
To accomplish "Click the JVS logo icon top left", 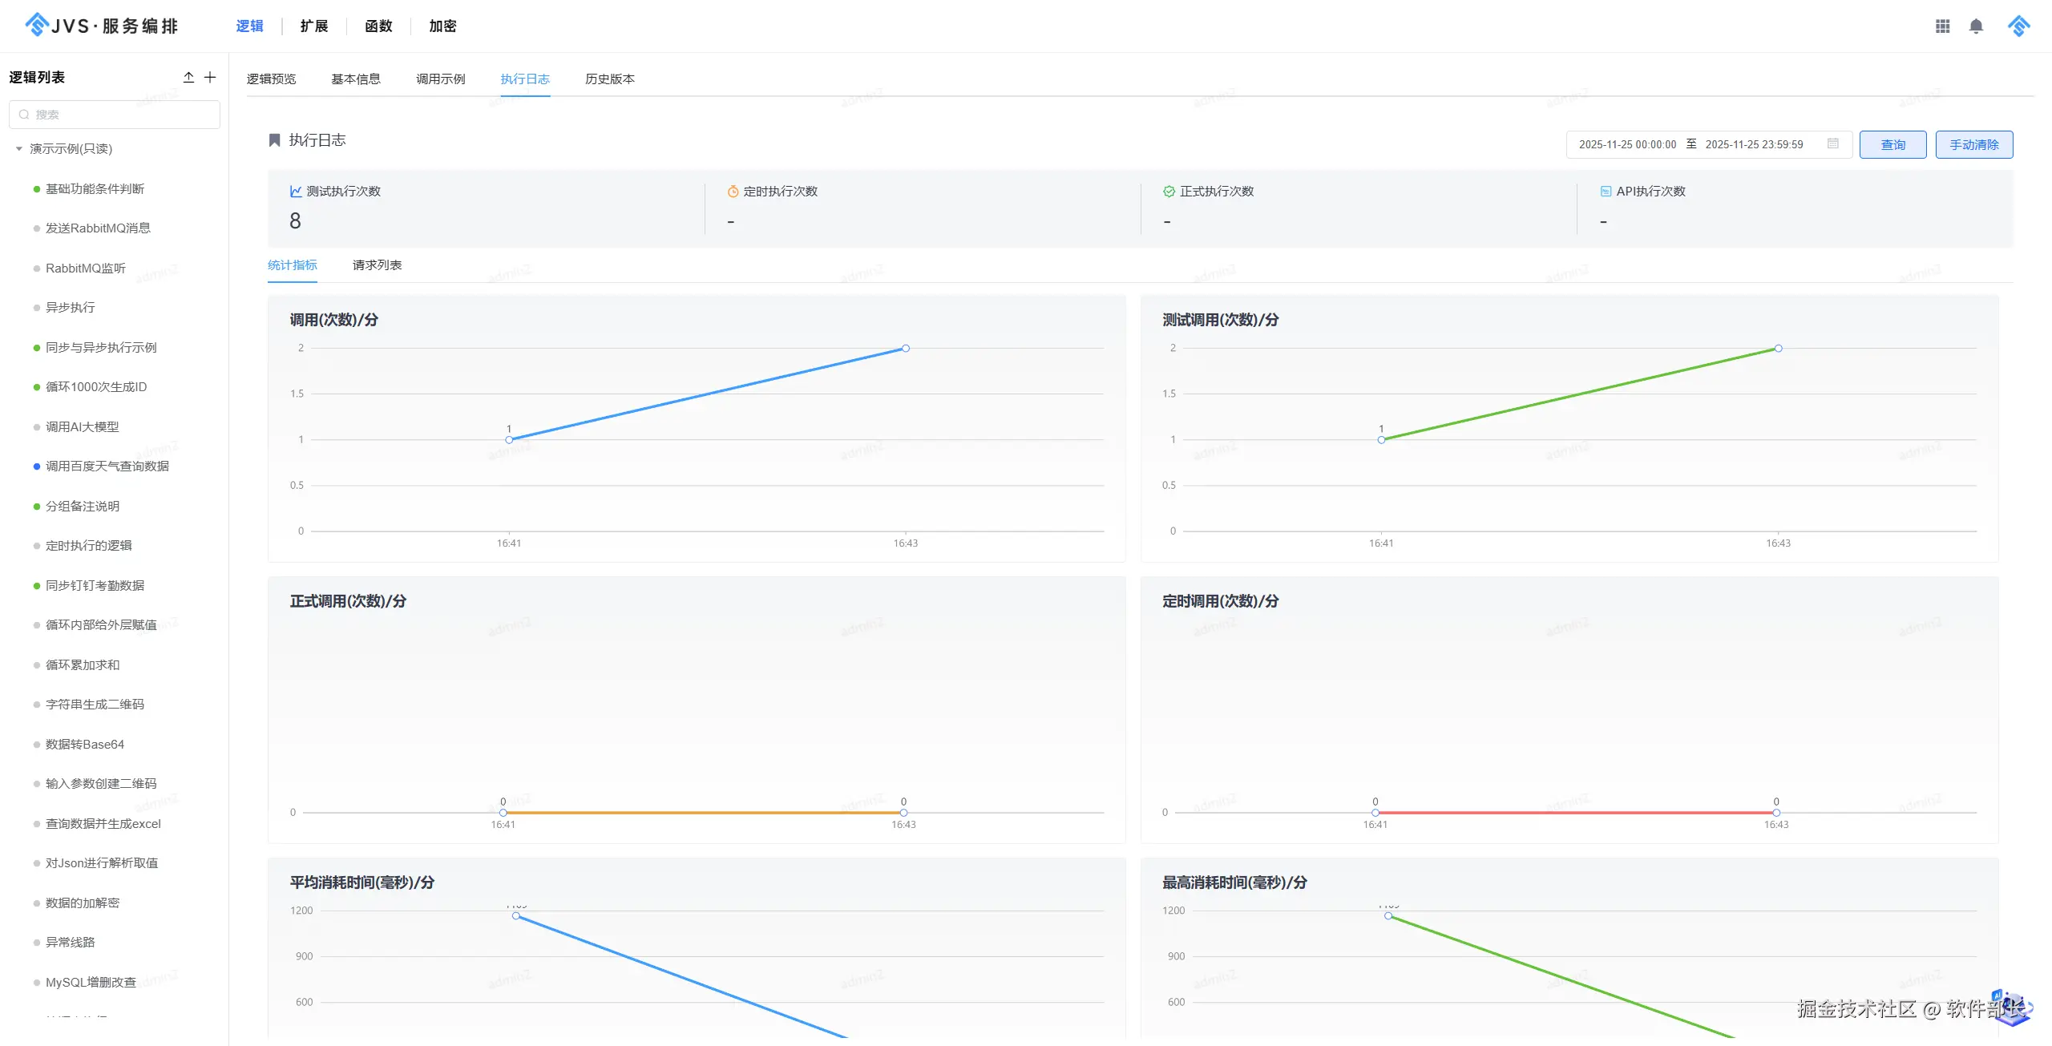I will (x=37, y=25).
